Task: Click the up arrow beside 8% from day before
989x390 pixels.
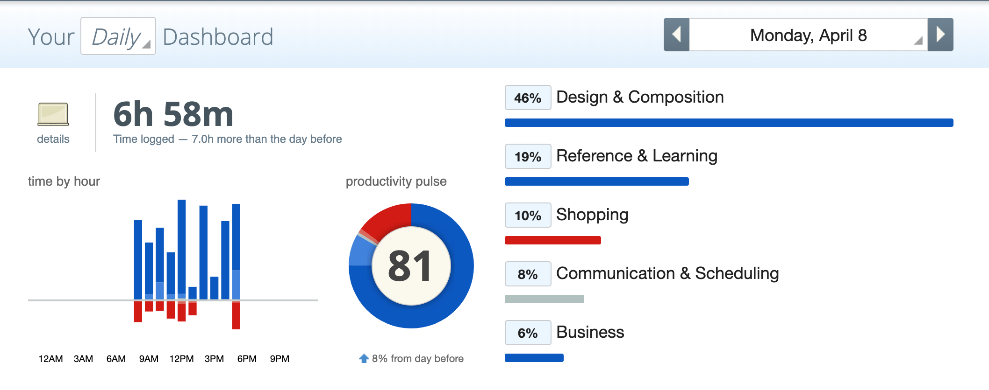Action: [364, 358]
